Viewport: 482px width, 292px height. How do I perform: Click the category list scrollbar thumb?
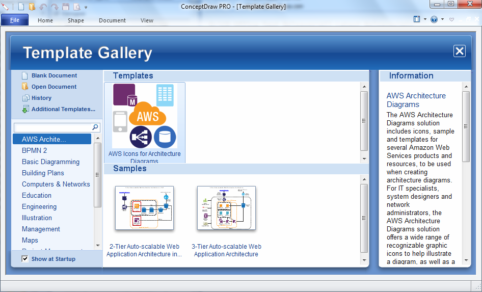pos(97,175)
